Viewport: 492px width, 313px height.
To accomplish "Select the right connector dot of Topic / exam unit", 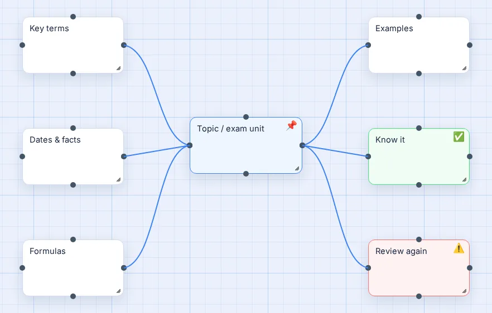I will pos(302,145).
